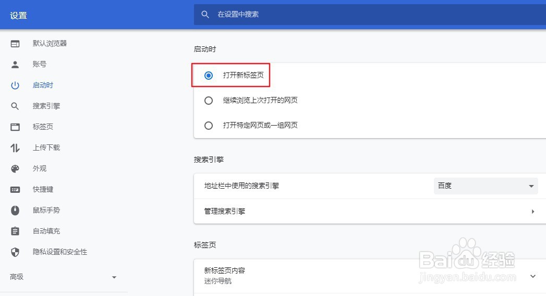Open the 标签页 settings menu item
The image size is (546, 296).
(x=42, y=127)
